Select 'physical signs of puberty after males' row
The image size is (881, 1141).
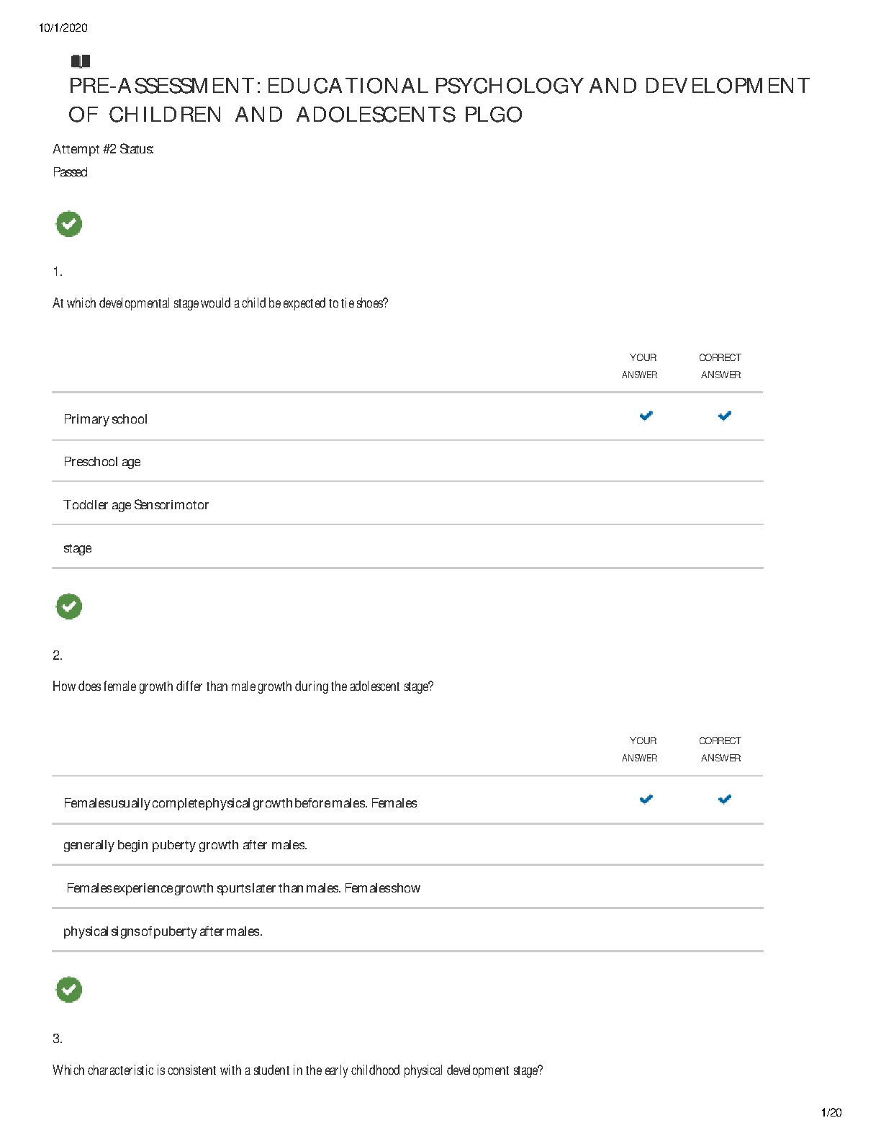[163, 931]
